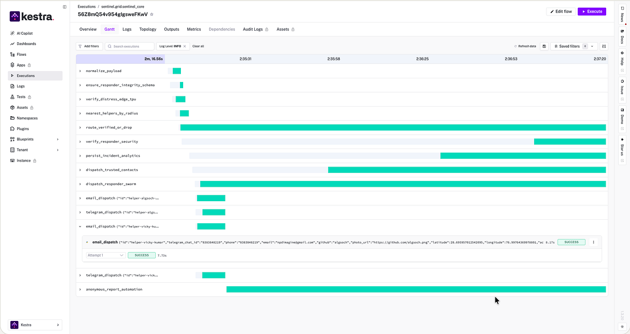Select Executions in sidebar
630x334 pixels.
tap(35, 76)
